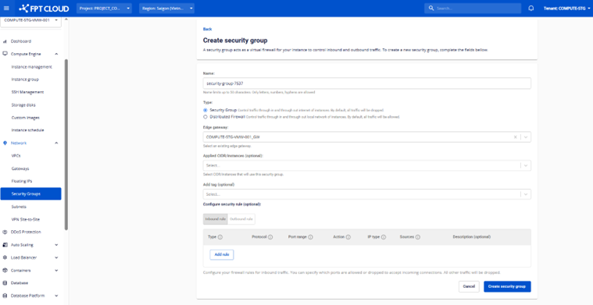The width and height of the screenshot is (593, 305).
Task: Open Applied CIDR/Instances dropdown
Action: point(367,165)
